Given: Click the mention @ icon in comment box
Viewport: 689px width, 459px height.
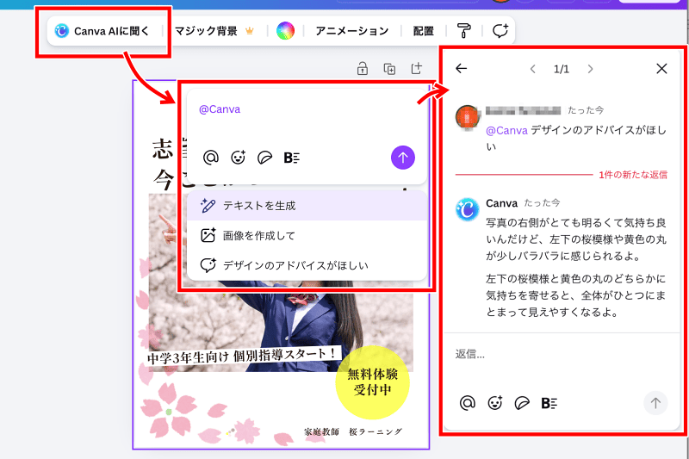Looking at the screenshot, I should click(x=210, y=157).
